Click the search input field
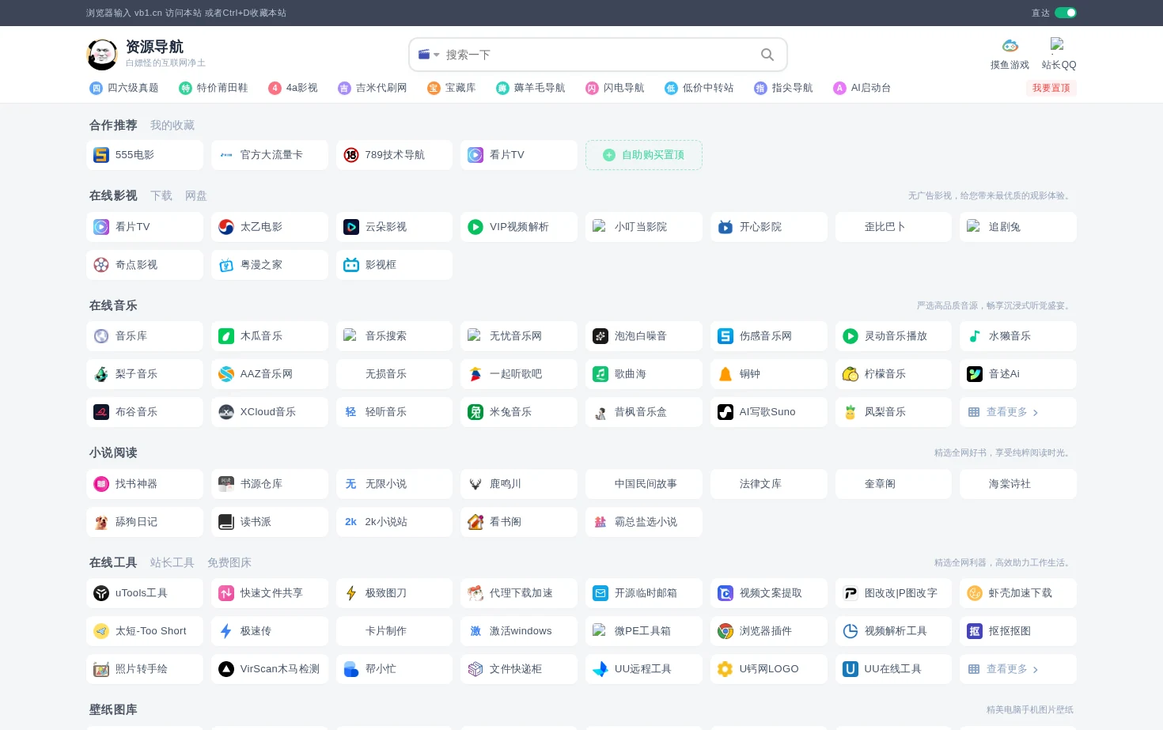Screen dimensions: 1163x730 click(x=597, y=55)
